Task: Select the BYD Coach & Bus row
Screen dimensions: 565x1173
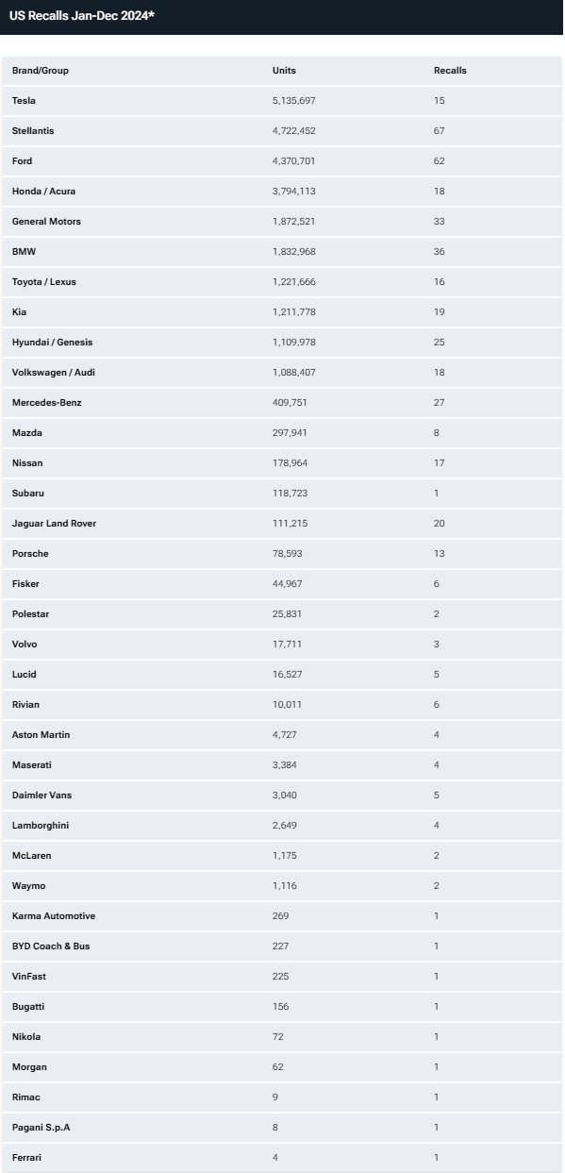Action: pyautogui.click(x=282, y=947)
